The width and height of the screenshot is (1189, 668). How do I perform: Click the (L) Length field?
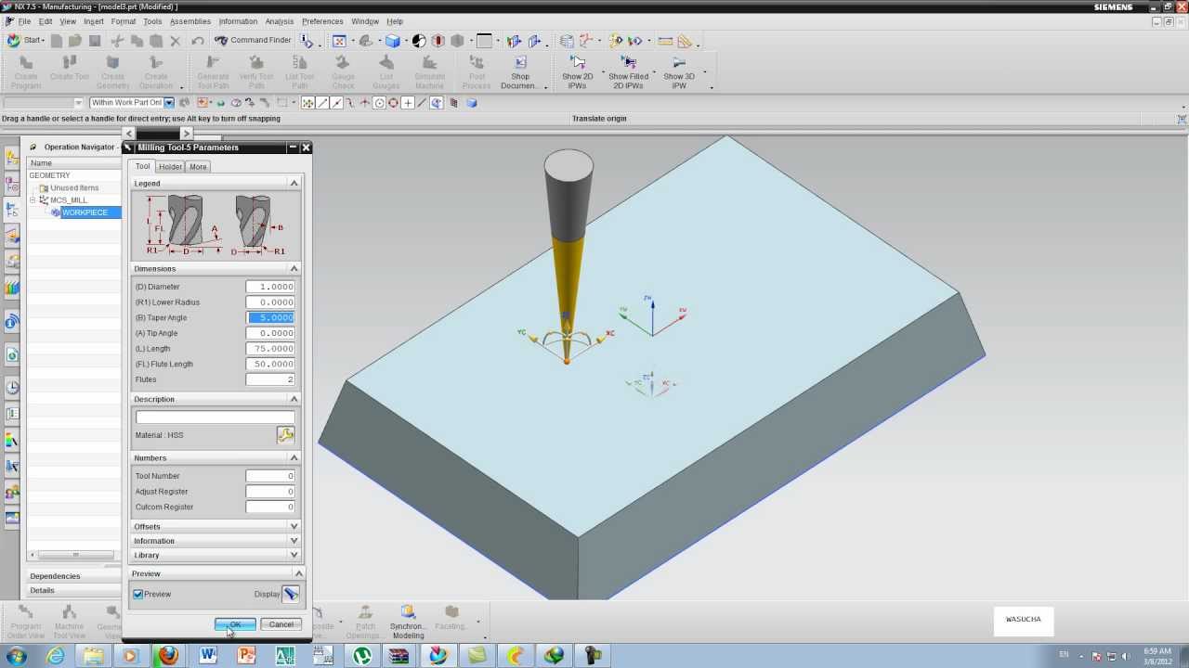270,349
